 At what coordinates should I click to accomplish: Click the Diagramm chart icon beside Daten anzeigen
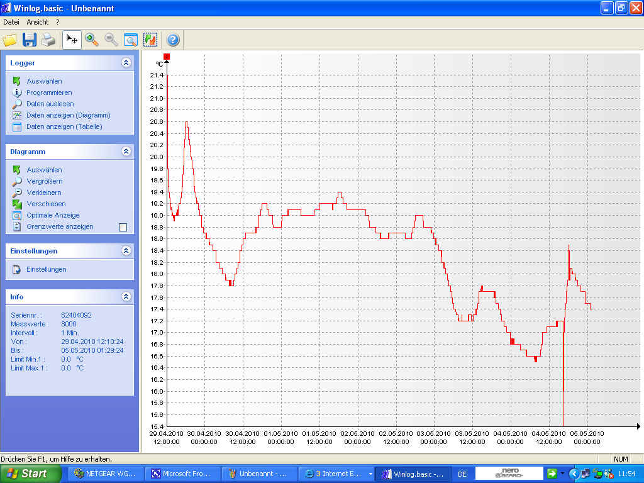click(x=17, y=116)
